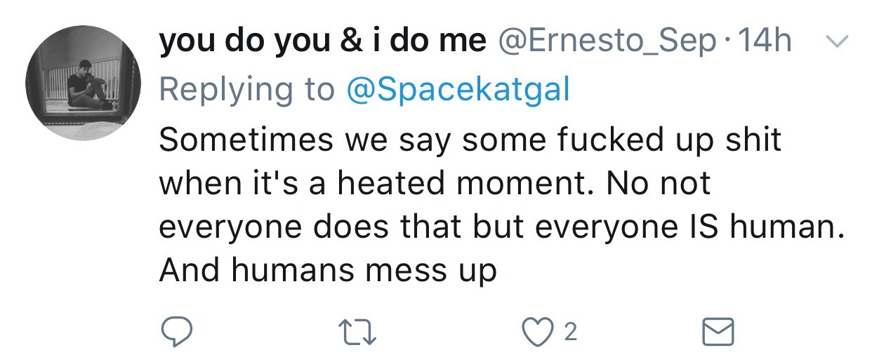View the like count of 2
The width and height of the screenshot is (872, 357).
click(x=570, y=332)
